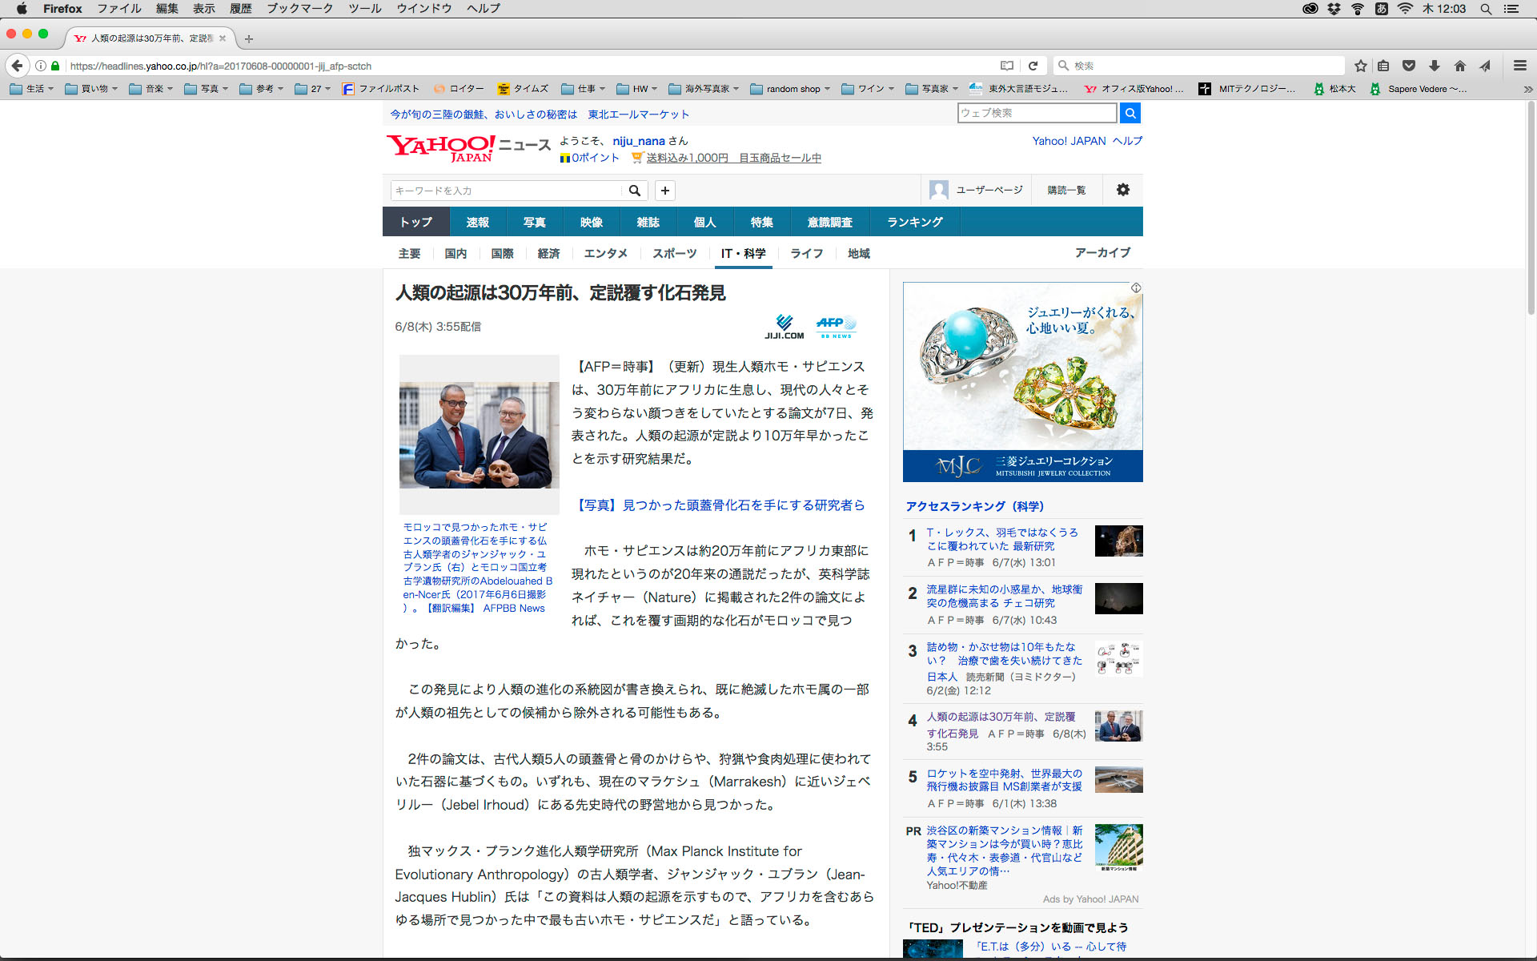The height and width of the screenshot is (961, 1537).
Task: Show more bookmarks with the overflow chevron
Action: coord(1527,89)
